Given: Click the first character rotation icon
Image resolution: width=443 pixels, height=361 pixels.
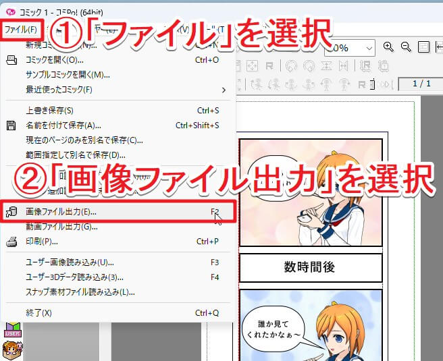Looking at the screenshot, I should (257, 84).
